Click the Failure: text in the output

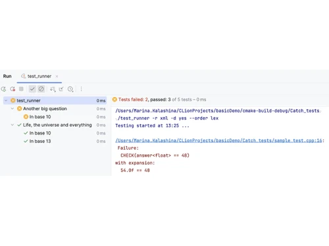coord(128,148)
